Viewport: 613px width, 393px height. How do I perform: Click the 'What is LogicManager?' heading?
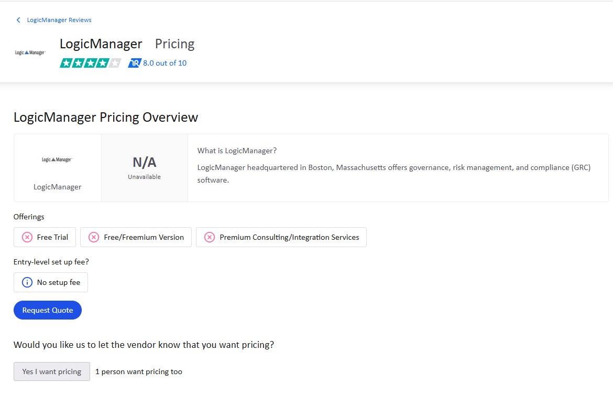tap(237, 151)
